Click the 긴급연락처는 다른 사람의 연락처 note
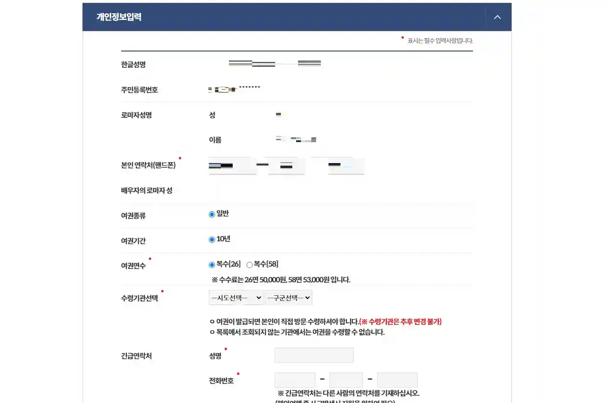 tap(349, 393)
